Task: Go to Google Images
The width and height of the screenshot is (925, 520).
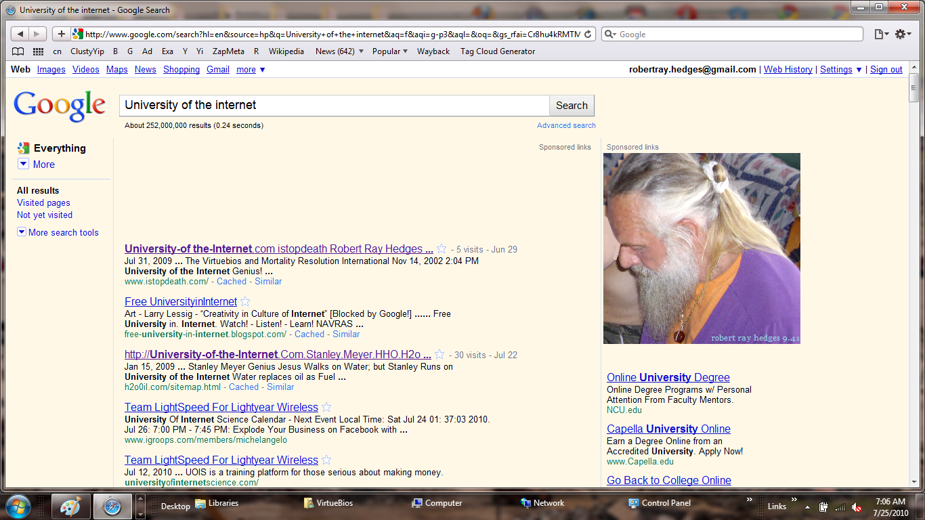Action: coord(51,70)
